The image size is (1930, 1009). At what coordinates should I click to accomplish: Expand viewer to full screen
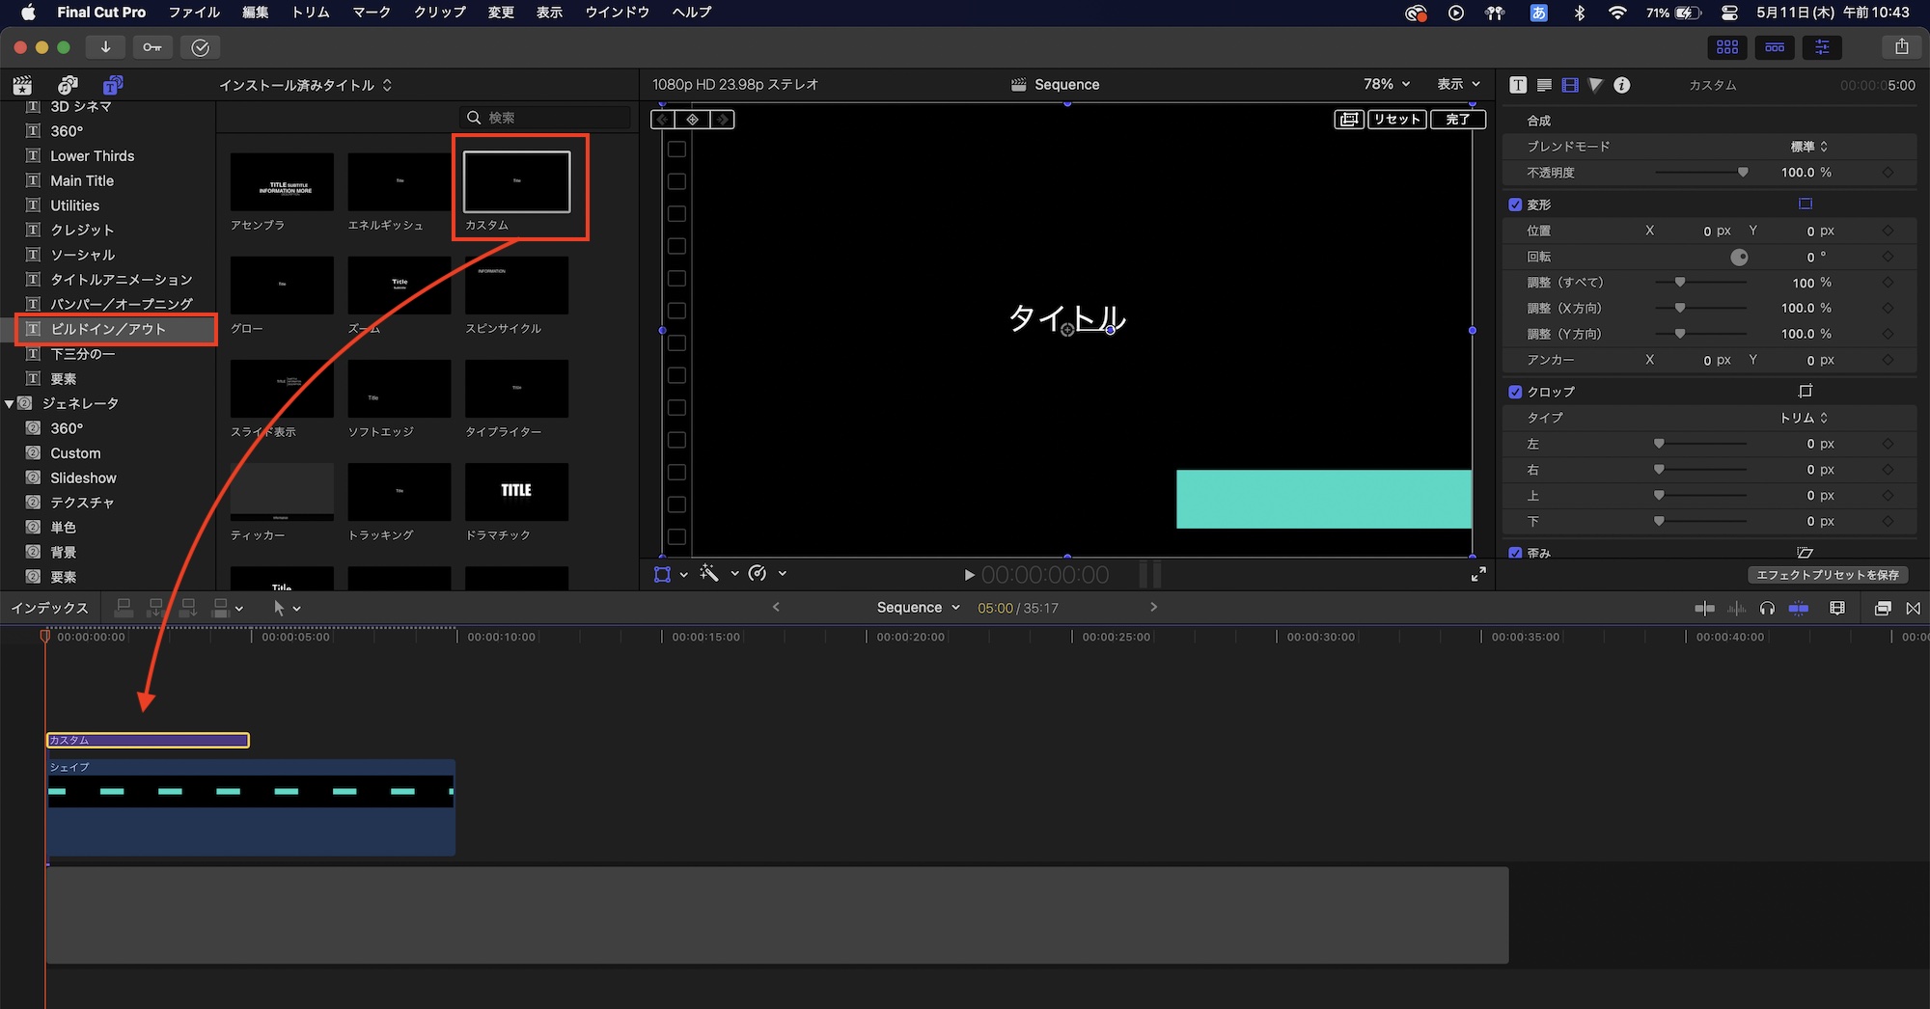coord(1478,575)
